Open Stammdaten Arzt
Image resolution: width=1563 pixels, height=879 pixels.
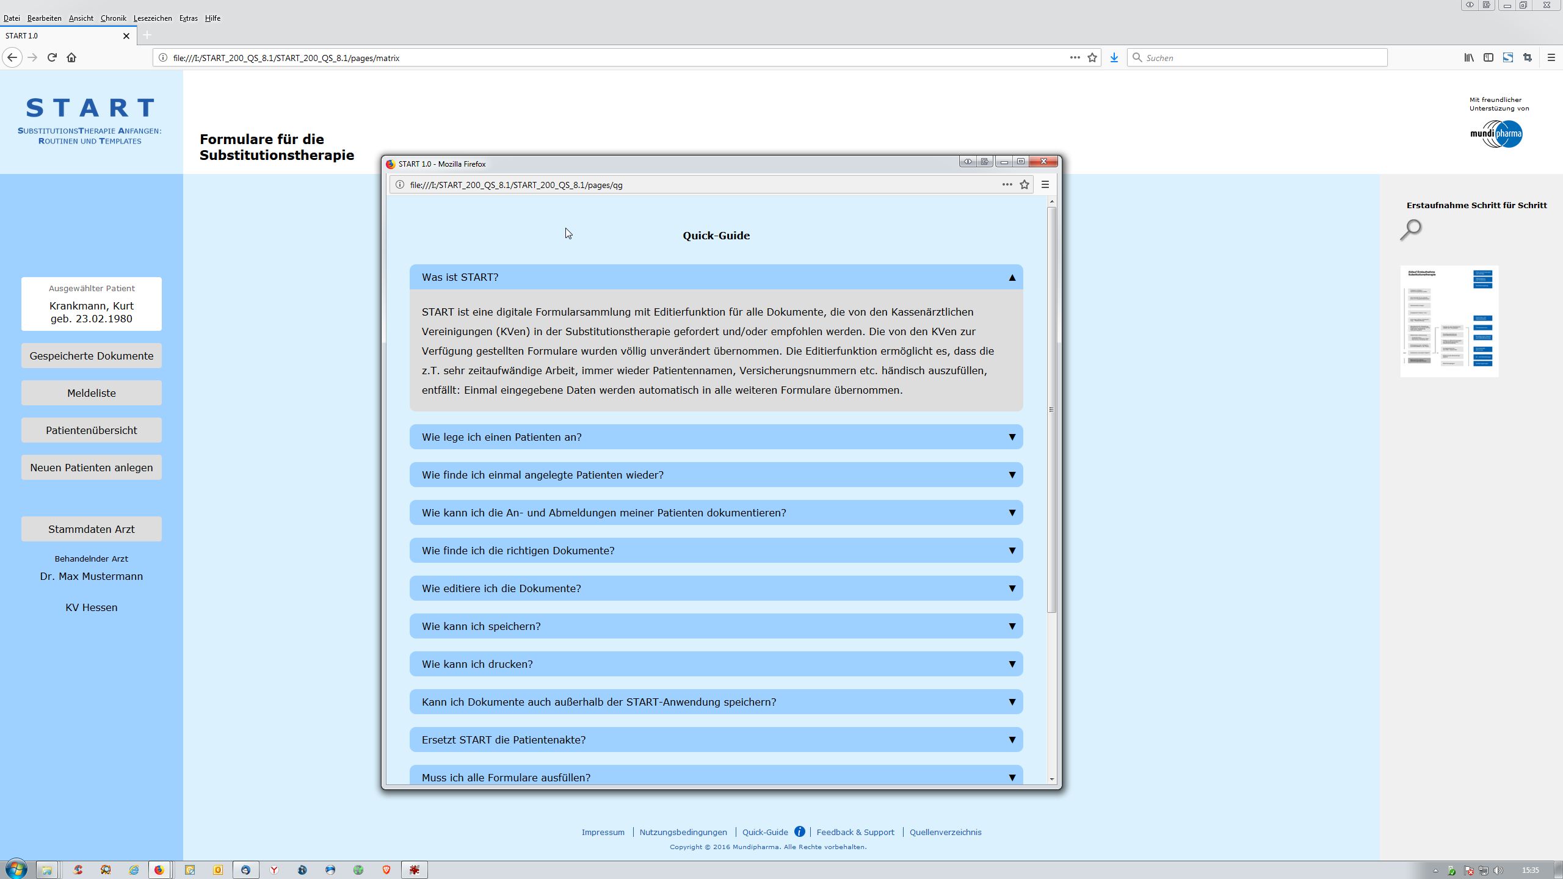(92, 529)
